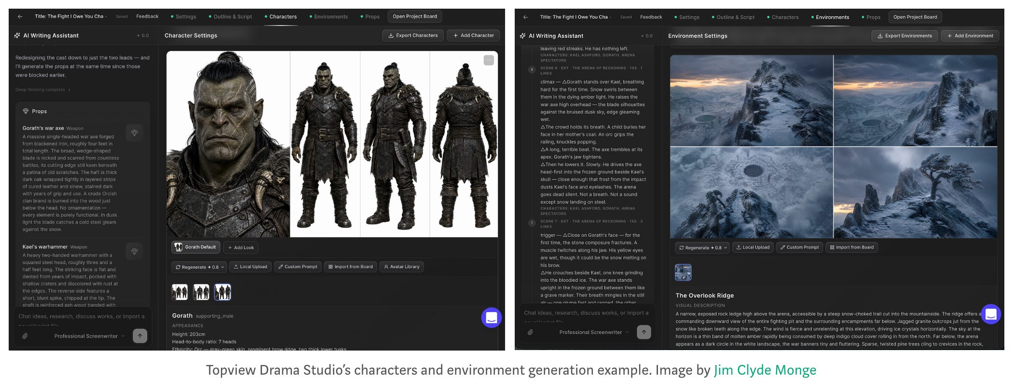This screenshot has width=1014, height=391.
Task: Click Import from Board under Gorath's looks
Action: point(351,267)
